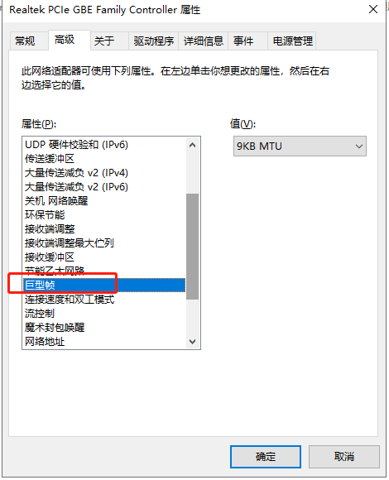Click the 取消 button
This screenshot has width=389, height=480.
click(344, 457)
